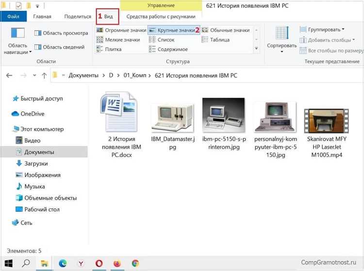
Task: Go up one folder with the up arrow
Action: pos(44,75)
